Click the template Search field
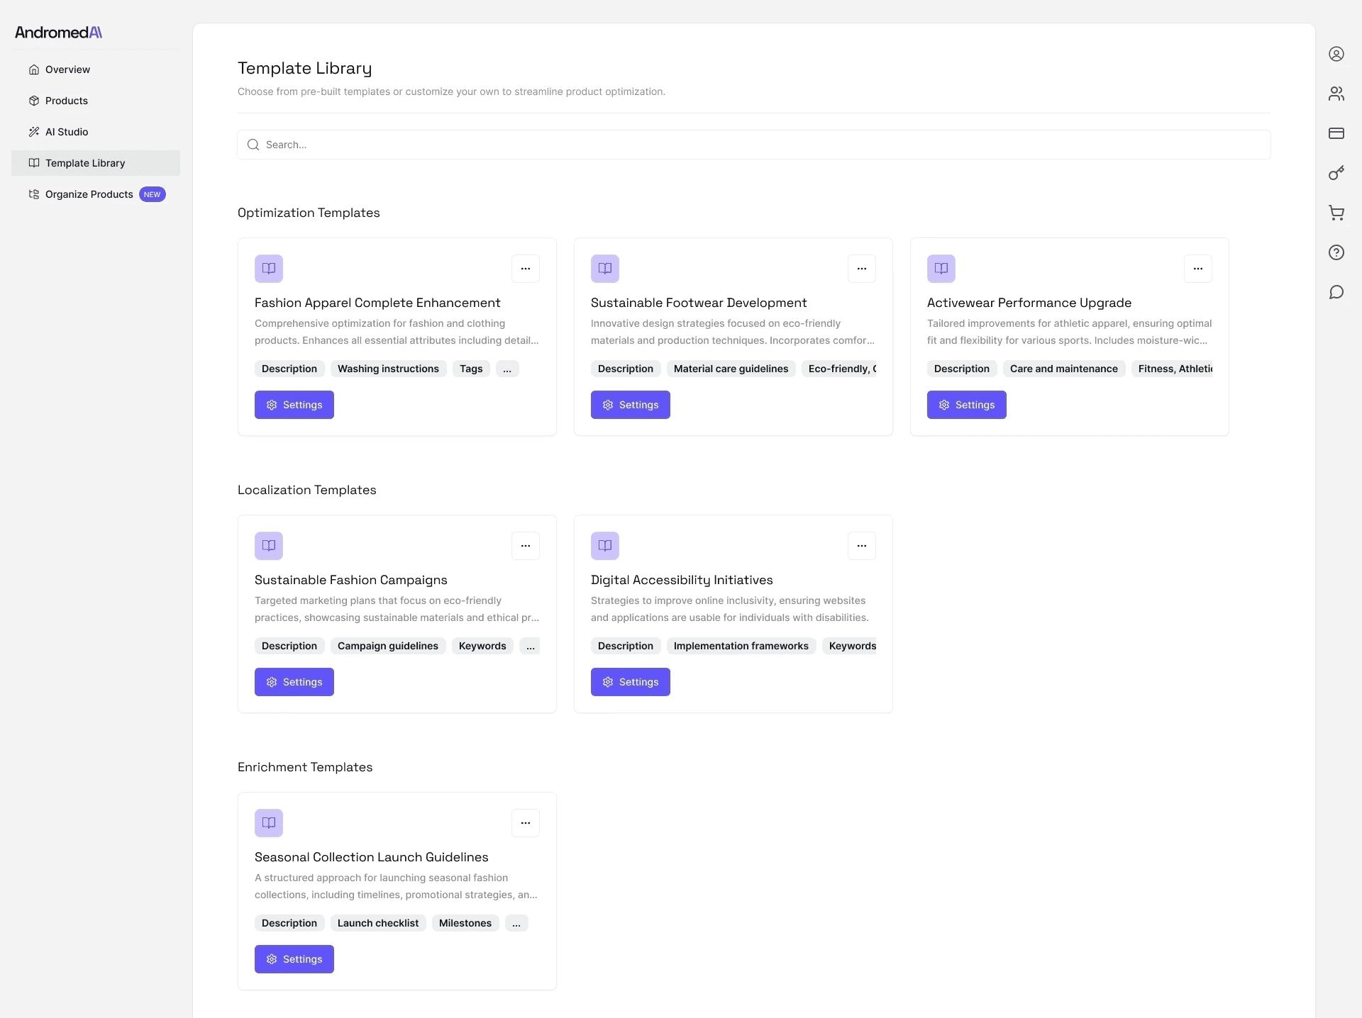The image size is (1362, 1018). pyautogui.click(x=753, y=145)
